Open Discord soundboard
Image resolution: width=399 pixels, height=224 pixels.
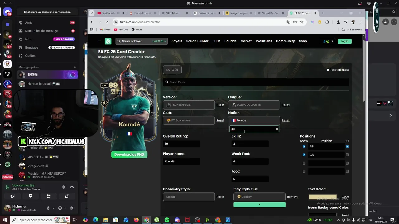(67, 196)
